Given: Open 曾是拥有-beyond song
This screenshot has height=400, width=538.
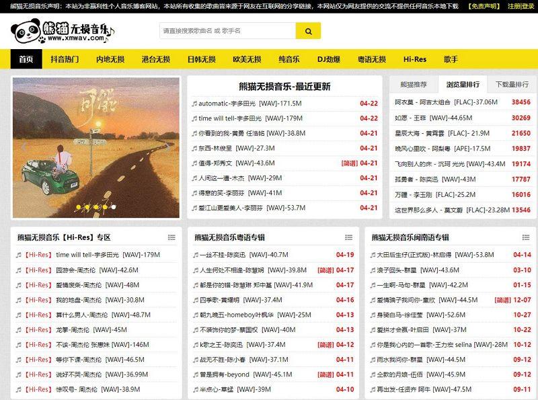Looking at the screenshot, I should [x=246, y=374].
